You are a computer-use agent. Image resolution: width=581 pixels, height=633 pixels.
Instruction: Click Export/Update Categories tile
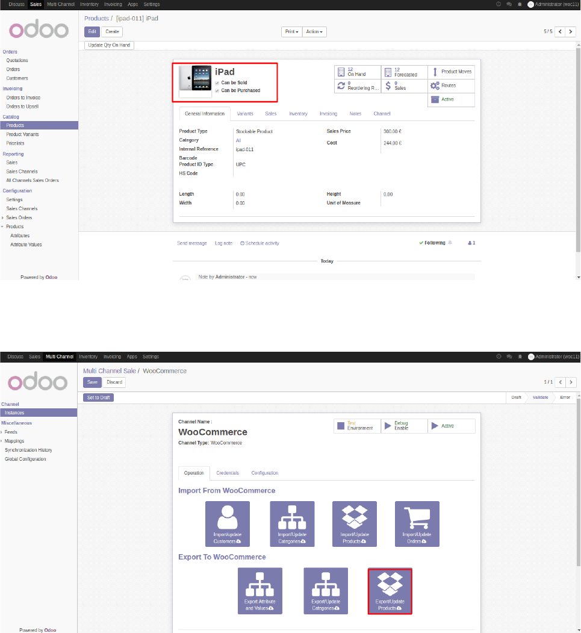tap(326, 591)
